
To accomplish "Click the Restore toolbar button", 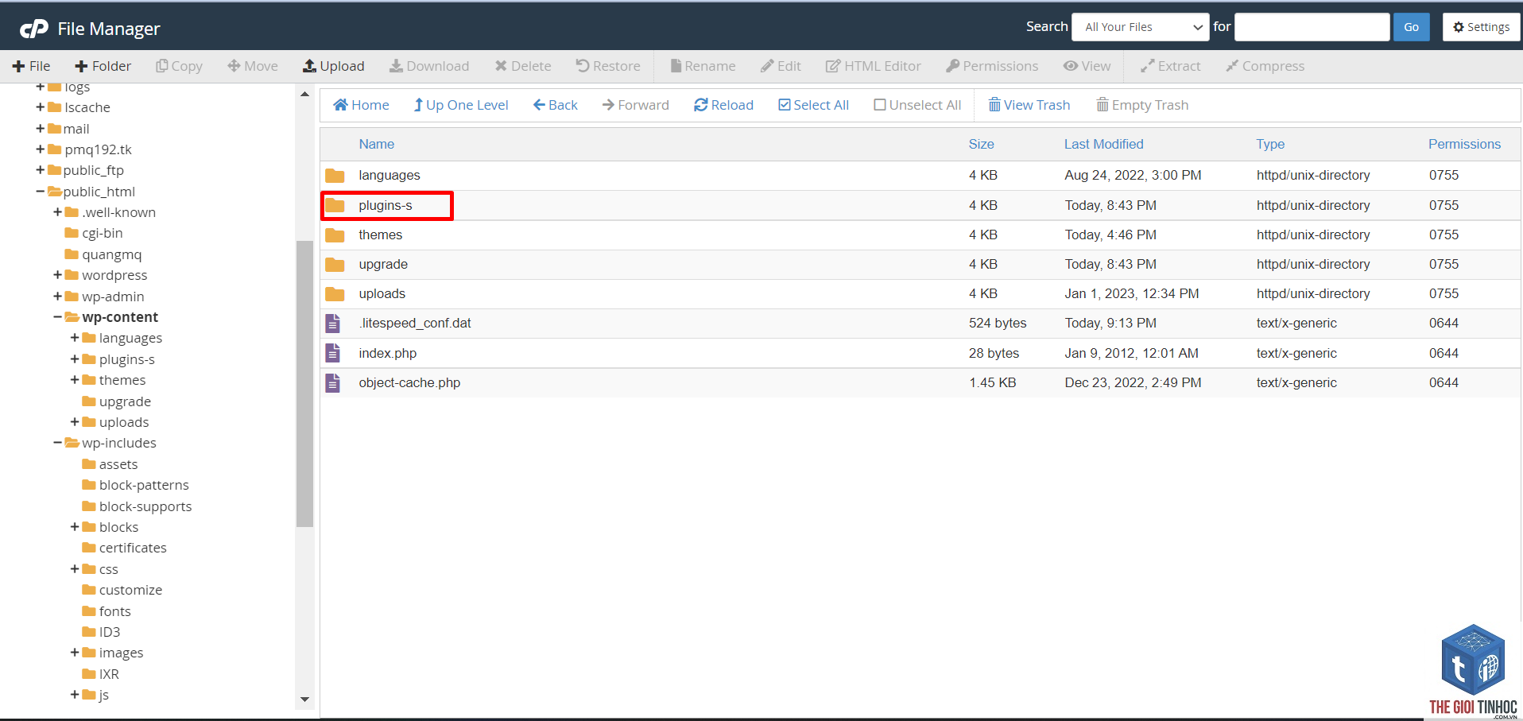I will coord(608,66).
